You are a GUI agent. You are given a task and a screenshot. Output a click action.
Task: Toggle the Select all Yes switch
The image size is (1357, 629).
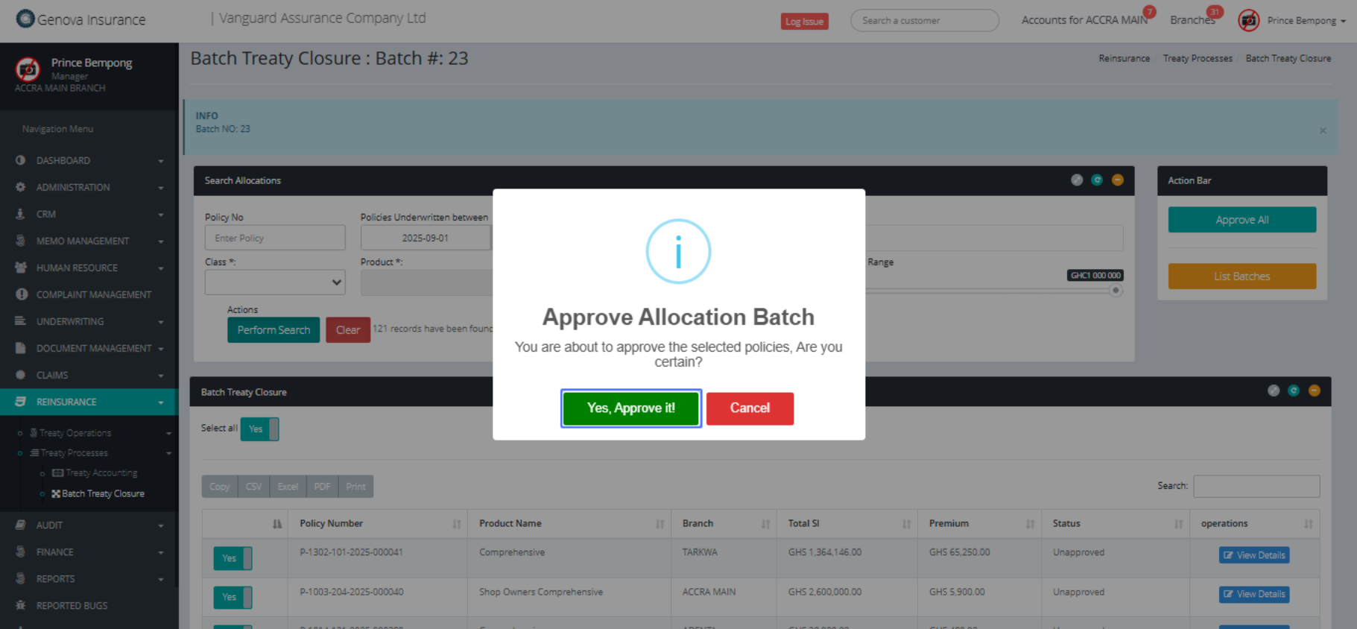coord(259,429)
